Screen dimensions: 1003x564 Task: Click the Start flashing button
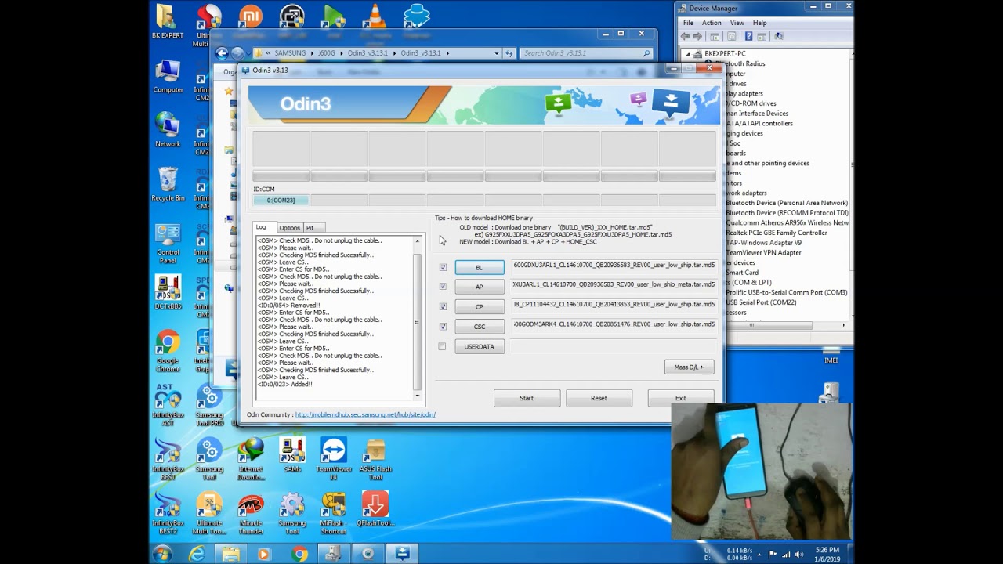pyautogui.click(x=527, y=398)
